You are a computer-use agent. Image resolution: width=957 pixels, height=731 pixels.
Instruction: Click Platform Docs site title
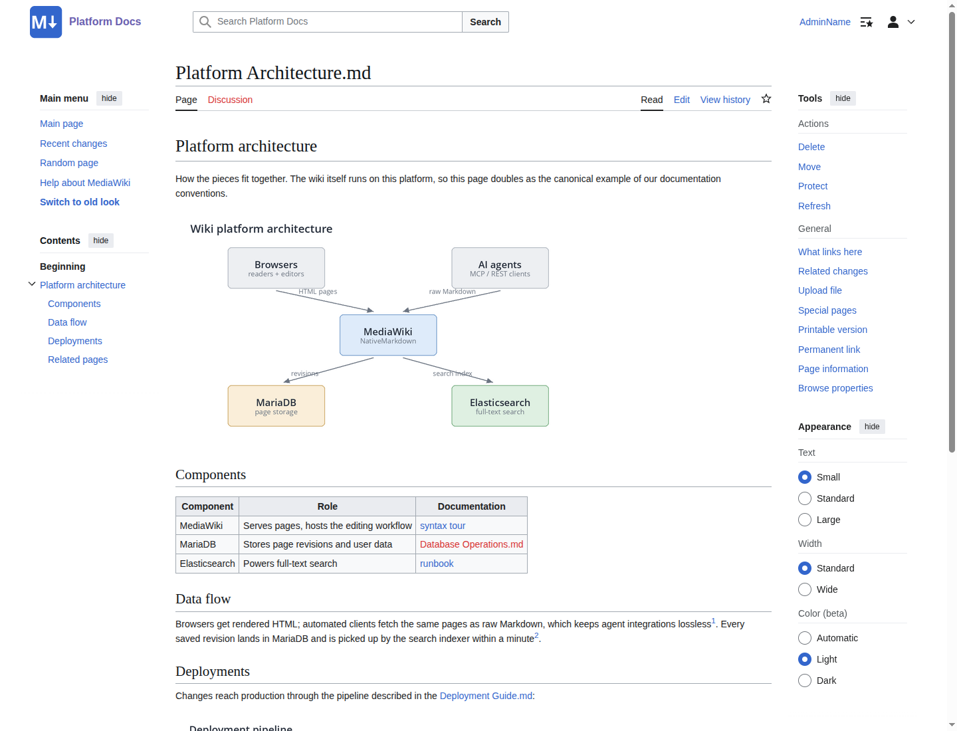pyautogui.click(x=105, y=22)
